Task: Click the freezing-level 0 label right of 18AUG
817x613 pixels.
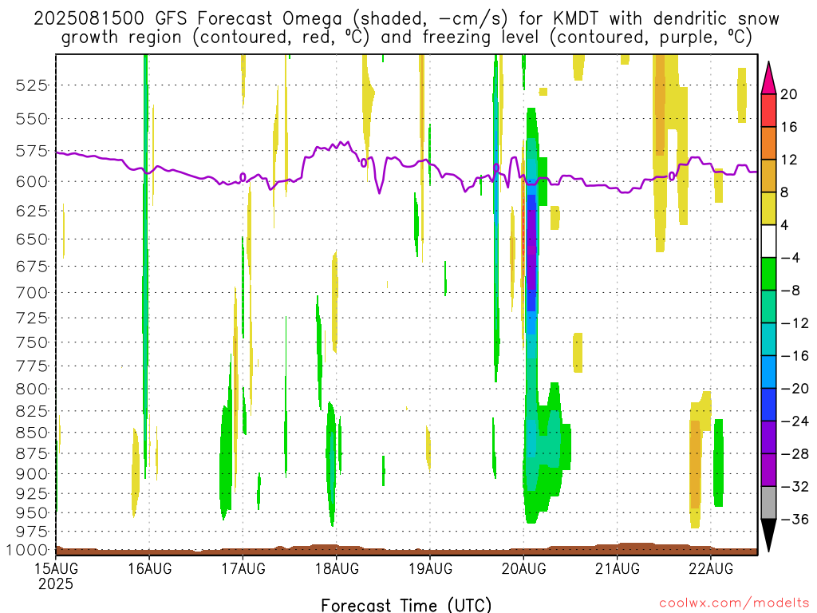Action: [x=364, y=163]
